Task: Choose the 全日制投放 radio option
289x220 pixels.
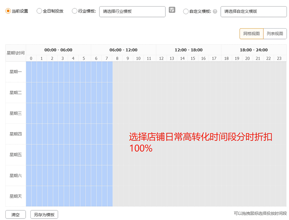Action: pyautogui.click(x=39, y=11)
